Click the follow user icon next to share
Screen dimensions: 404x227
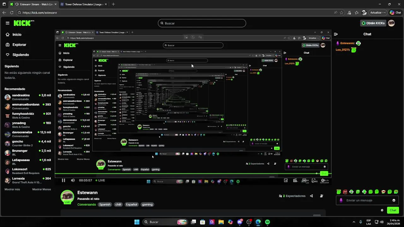(x=322, y=196)
